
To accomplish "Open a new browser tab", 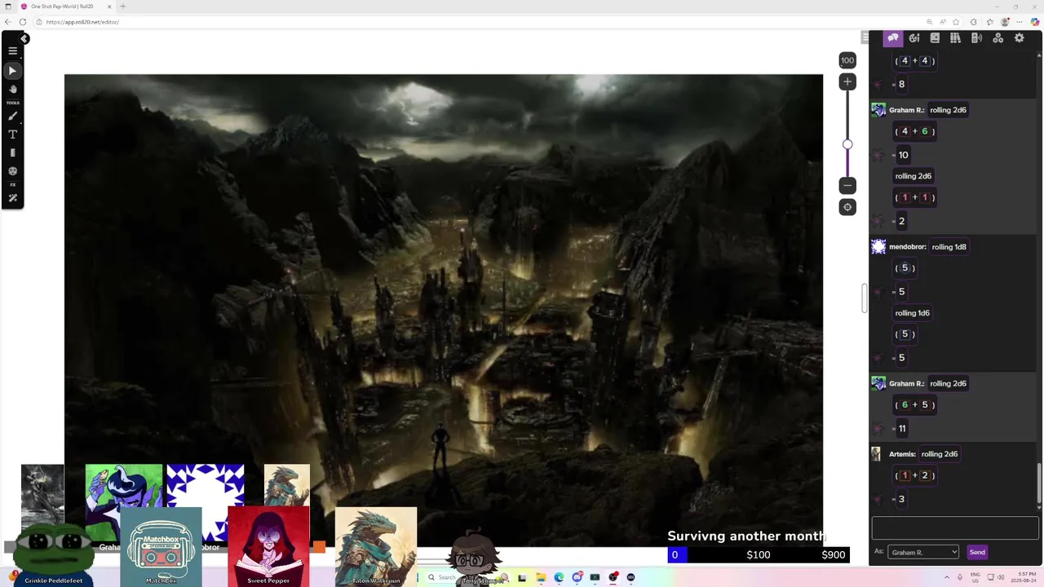I will (123, 7).
